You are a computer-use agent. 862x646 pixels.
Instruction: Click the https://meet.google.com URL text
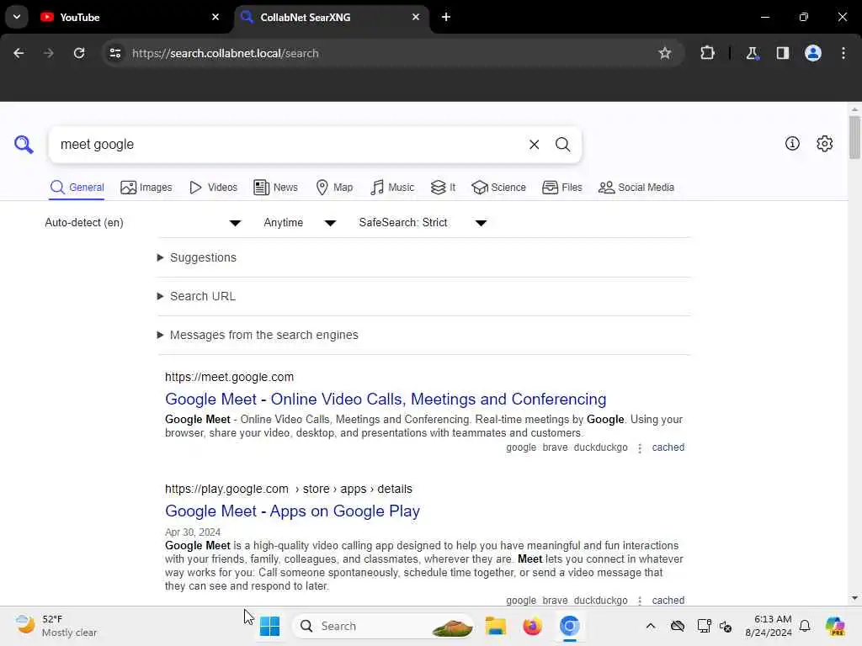pos(229,377)
